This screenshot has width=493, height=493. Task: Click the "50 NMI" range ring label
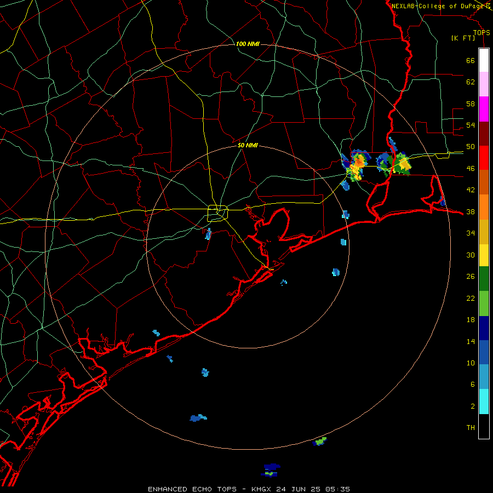coord(248,145)
